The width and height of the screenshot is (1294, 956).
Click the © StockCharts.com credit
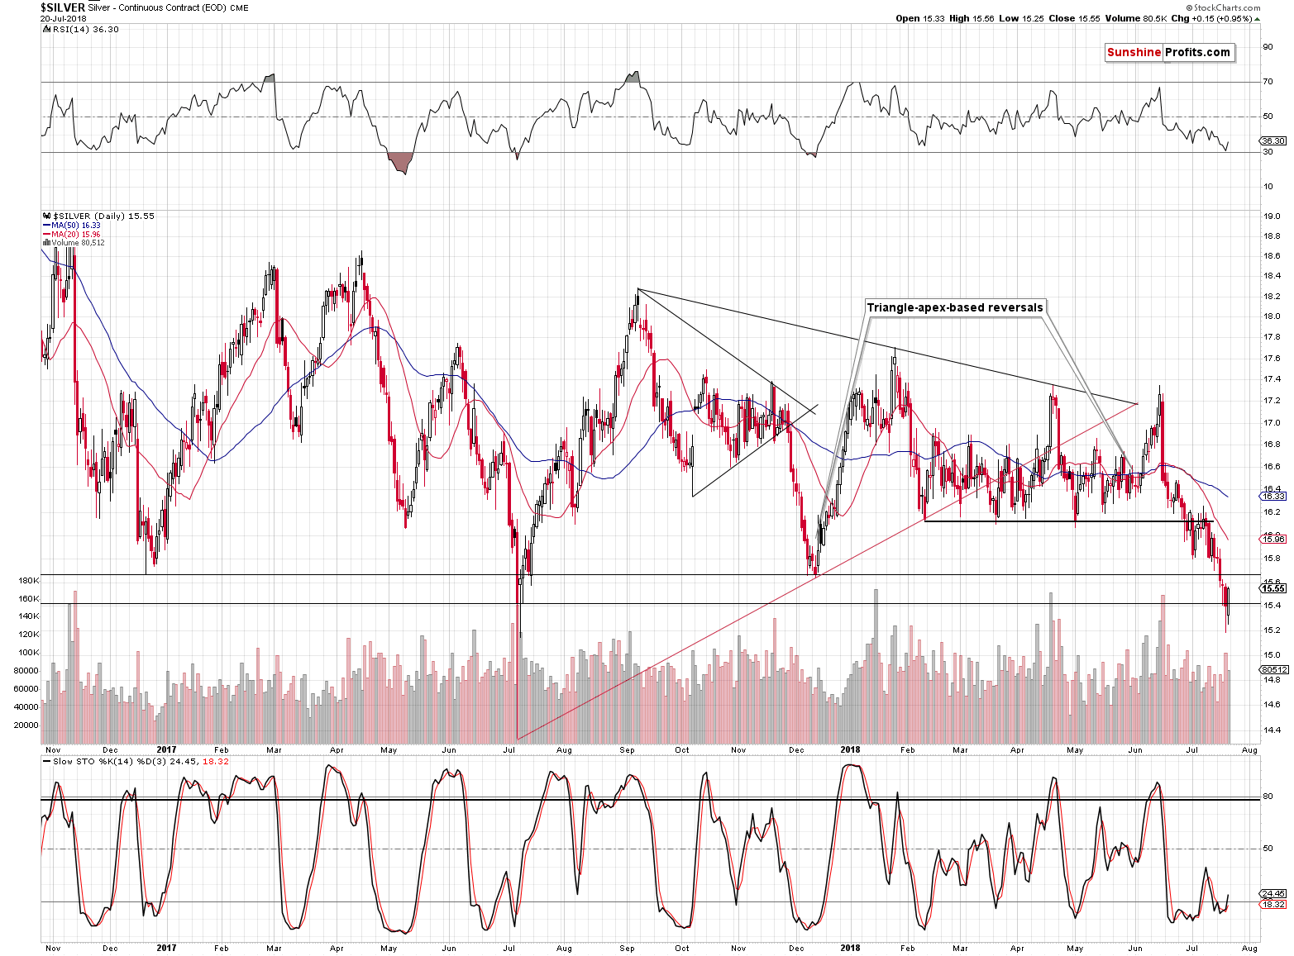[x=1224, y=7]
